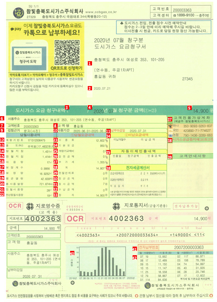The width and height of the screenshot is (217, 302).
Task: Click the QR code image
Action: (67, 53)
